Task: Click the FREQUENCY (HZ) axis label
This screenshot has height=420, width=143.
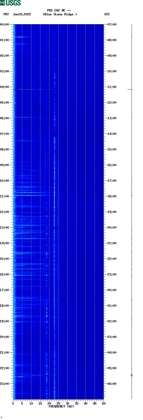Action: pyautogui.click(x=61, y=406)
